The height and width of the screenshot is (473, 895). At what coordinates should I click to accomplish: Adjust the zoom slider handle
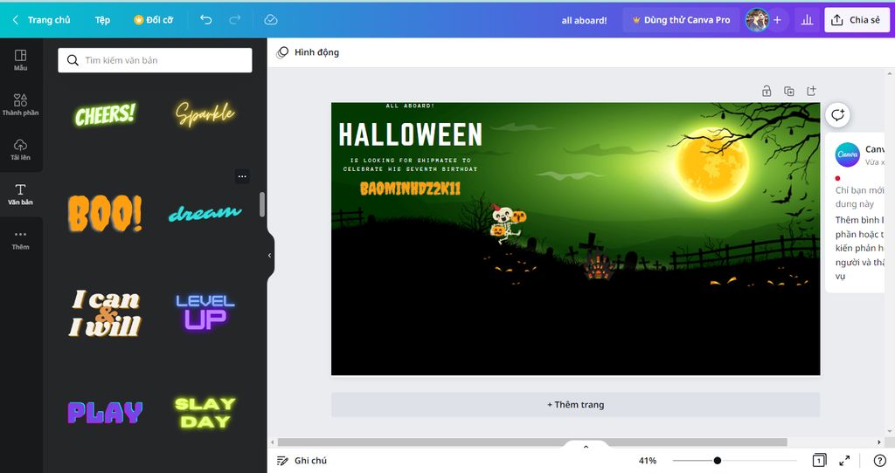[x=718, y=461]
